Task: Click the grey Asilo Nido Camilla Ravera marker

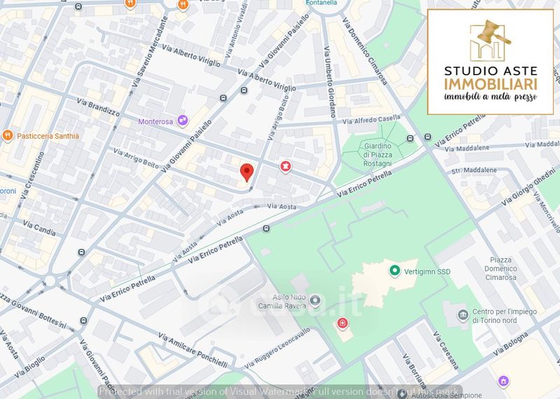Action: coord(316,301)
